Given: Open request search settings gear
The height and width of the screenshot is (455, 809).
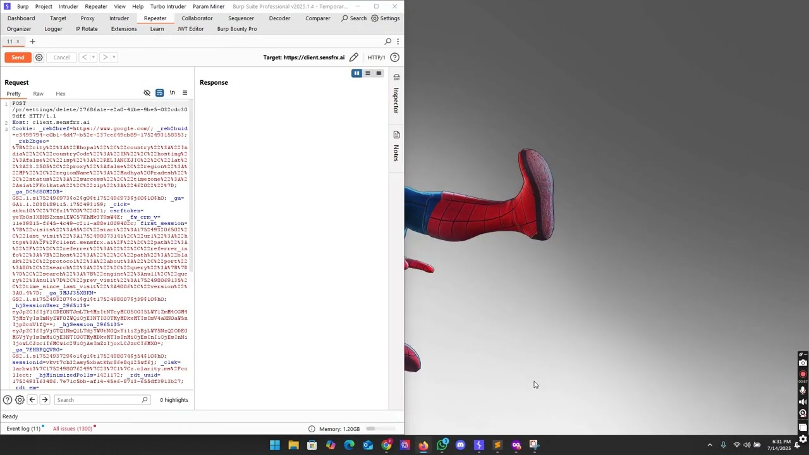Looking at the screenshot, I should click(x=20, y=400).
